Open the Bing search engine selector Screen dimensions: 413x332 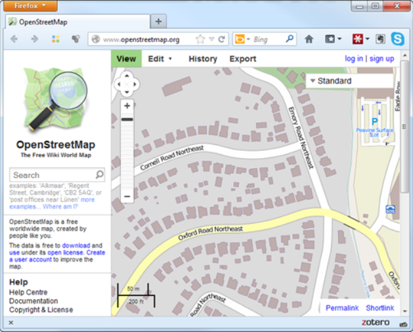click(242, 39)
